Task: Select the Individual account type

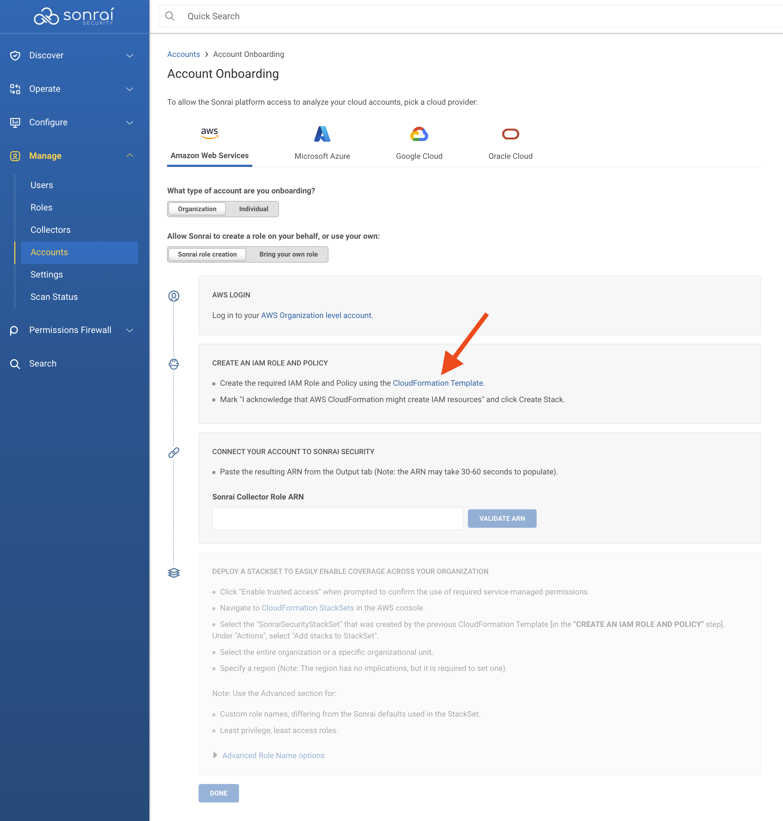Action: pos(253,209)
